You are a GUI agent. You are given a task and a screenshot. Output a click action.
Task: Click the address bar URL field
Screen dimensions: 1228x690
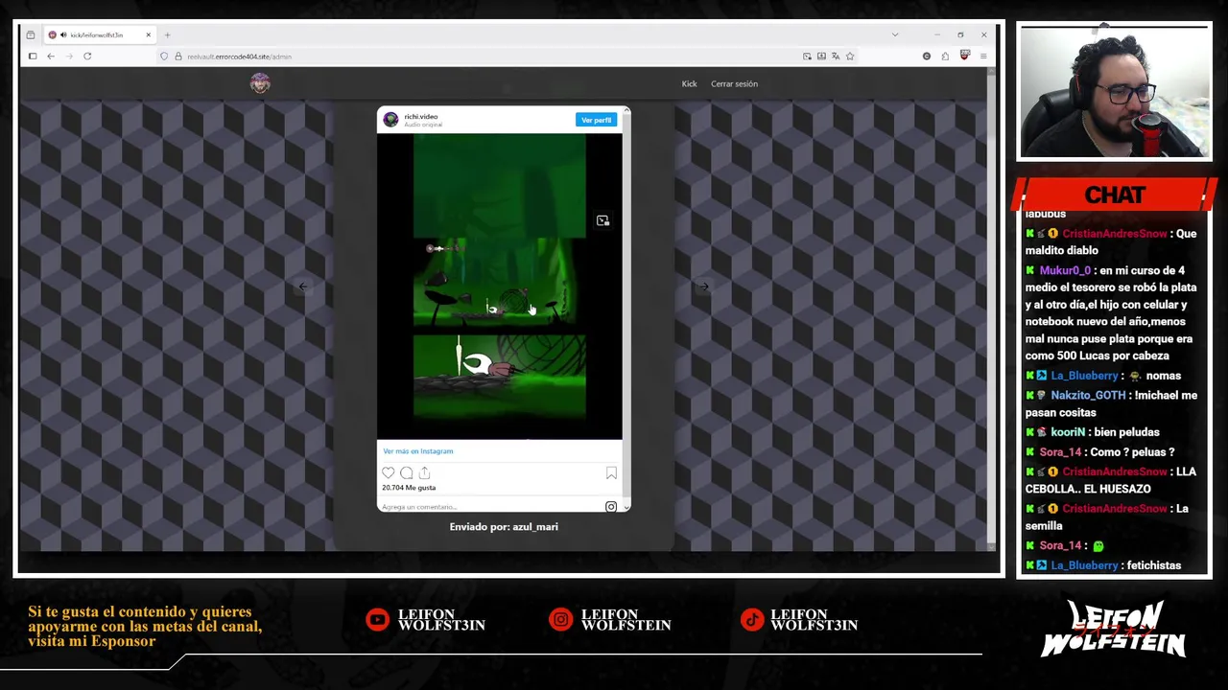point(480,57)
